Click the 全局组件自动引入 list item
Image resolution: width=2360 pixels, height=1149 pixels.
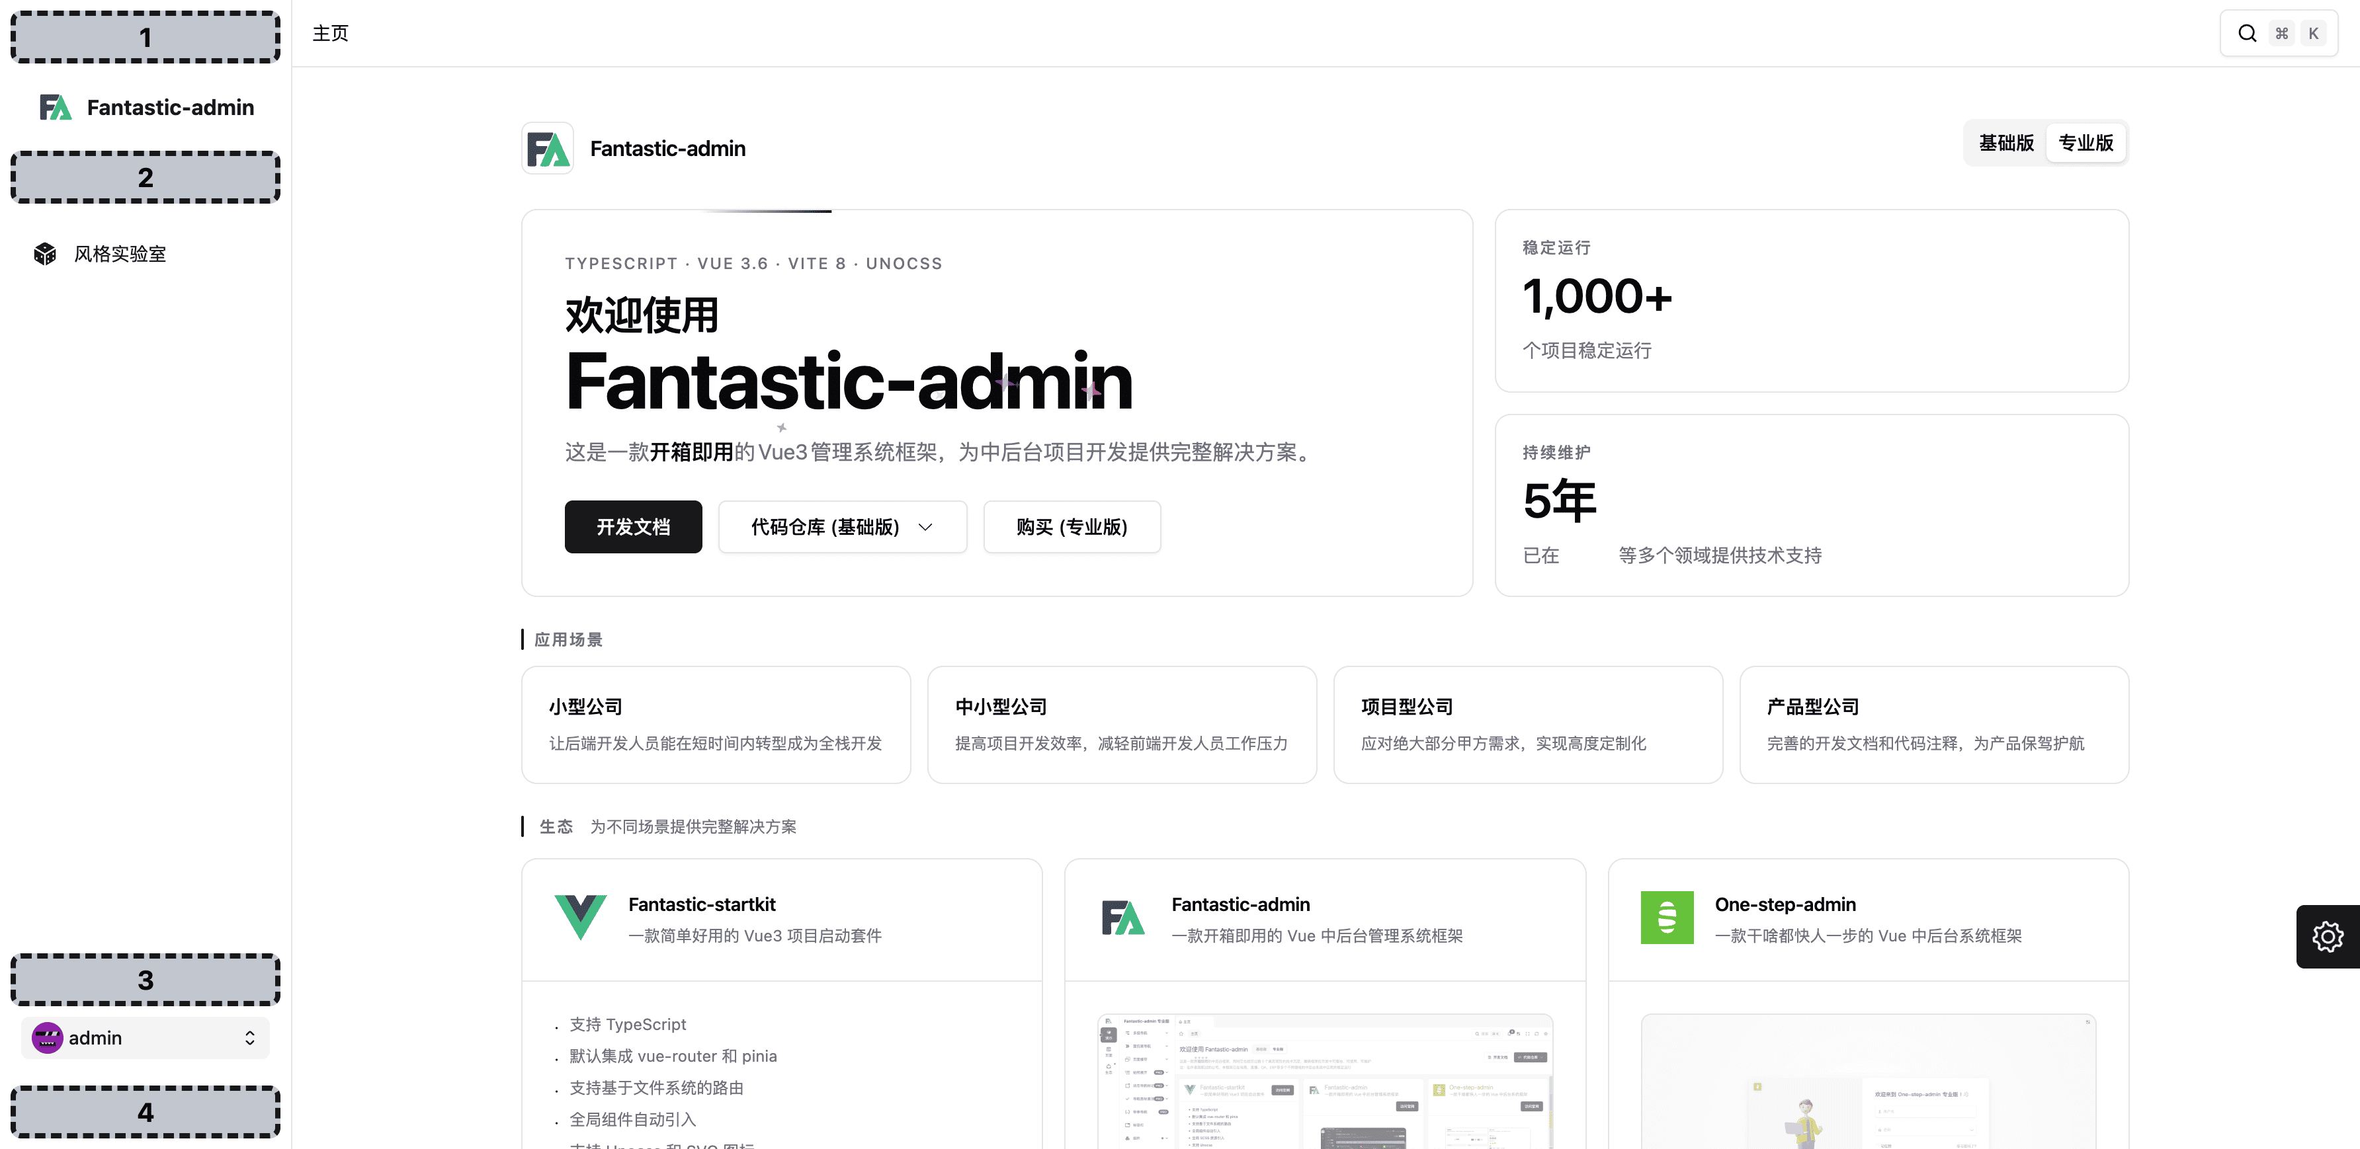point(633,1120)
